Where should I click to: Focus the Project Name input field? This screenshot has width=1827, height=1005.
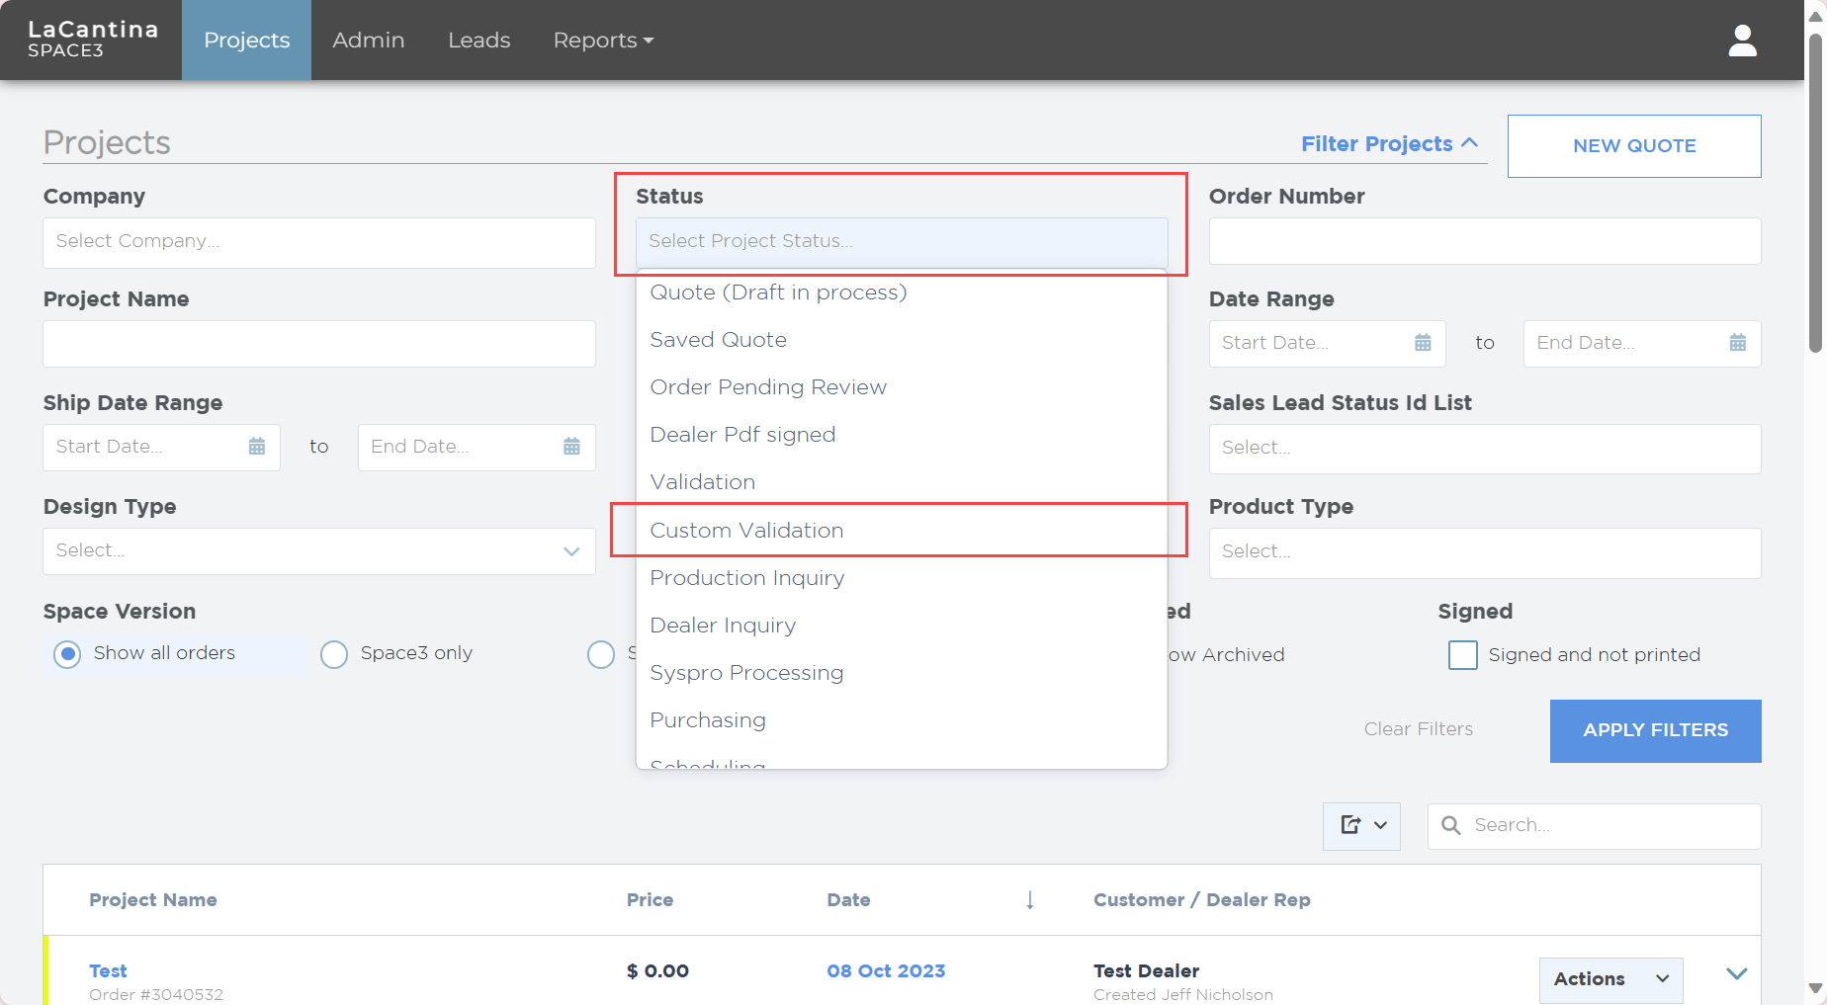[319, 344]
